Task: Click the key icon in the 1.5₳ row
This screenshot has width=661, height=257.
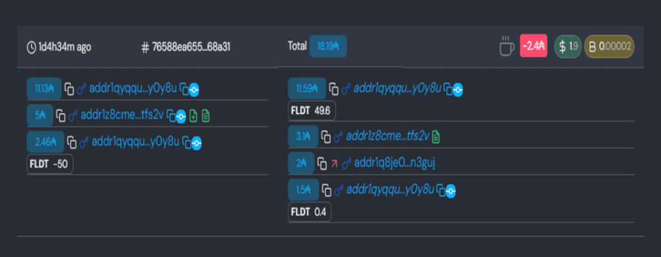Action: click(340, 190)
